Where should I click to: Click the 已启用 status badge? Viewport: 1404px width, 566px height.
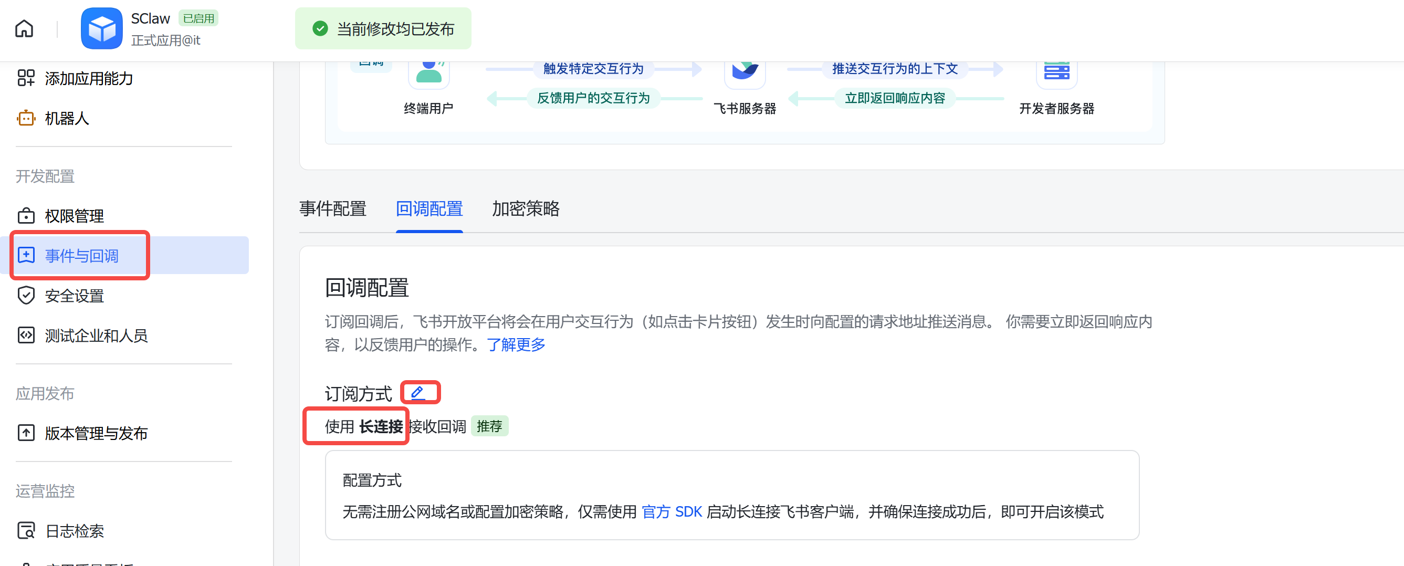tap(198, 18)
